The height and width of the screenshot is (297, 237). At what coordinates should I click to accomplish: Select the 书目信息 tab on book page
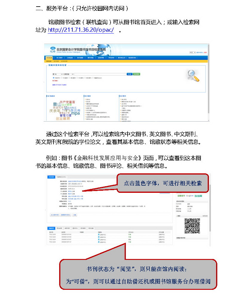point(51,177)
